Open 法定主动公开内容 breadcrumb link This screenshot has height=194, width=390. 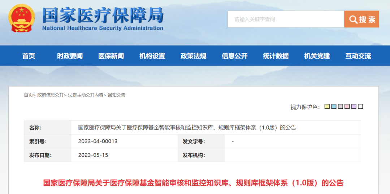tap(86, 95)
